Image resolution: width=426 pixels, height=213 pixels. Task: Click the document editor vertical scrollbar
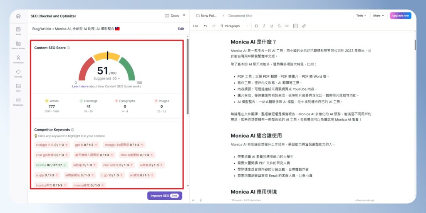click(x=415, y=45)
